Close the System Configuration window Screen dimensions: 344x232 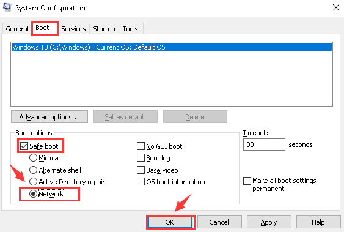coord(336,7)
